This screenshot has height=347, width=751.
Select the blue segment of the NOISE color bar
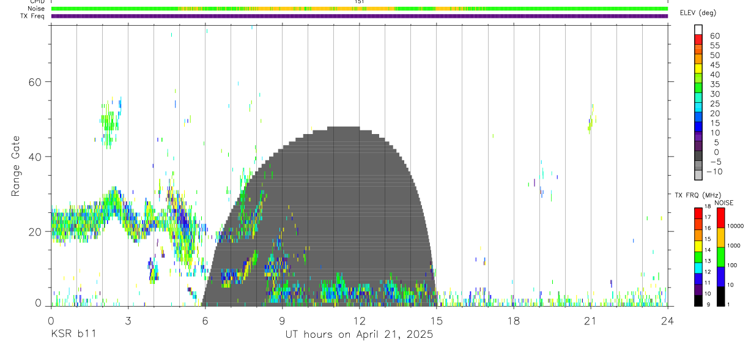point(721,277)
